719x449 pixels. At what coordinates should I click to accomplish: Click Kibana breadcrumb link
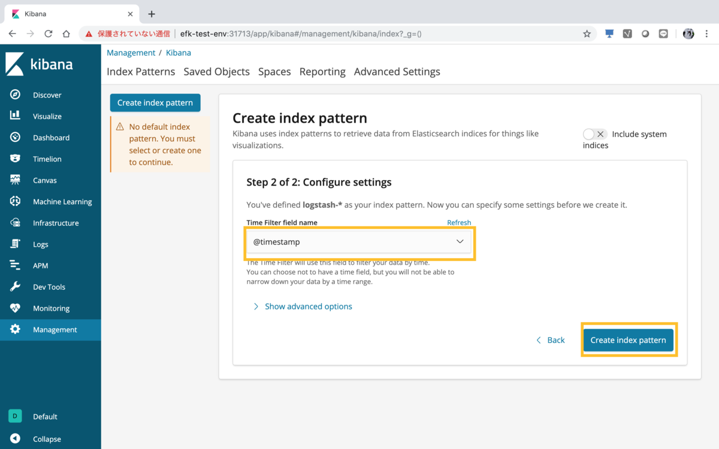point(179,53)
